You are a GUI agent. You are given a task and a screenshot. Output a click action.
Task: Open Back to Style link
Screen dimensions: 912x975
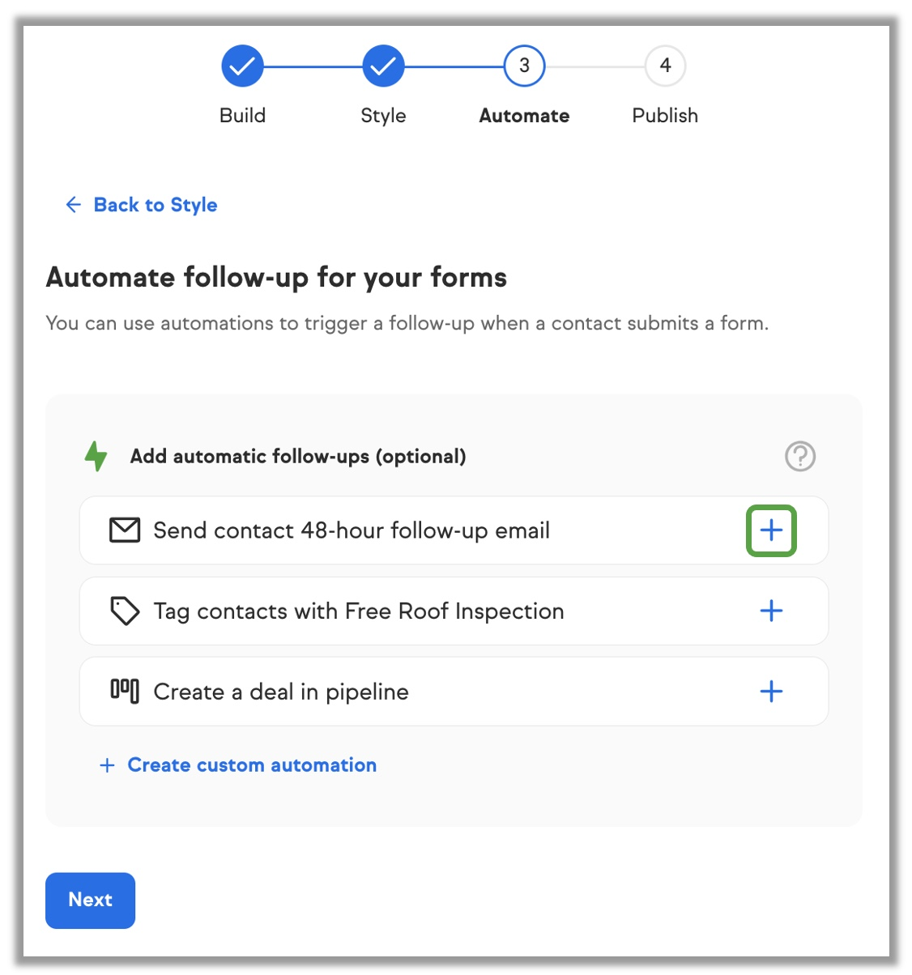click(x=156, y=205)
